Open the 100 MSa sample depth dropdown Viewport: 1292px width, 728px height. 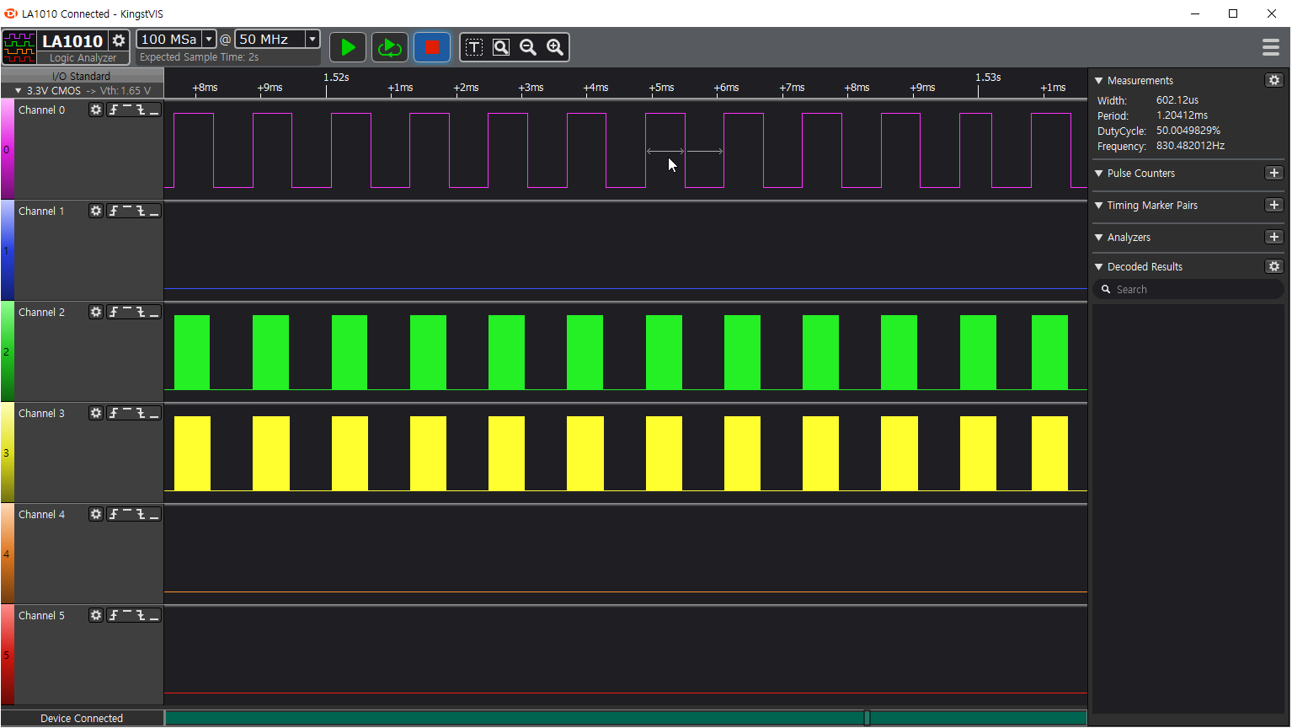(x=209, y=40)
